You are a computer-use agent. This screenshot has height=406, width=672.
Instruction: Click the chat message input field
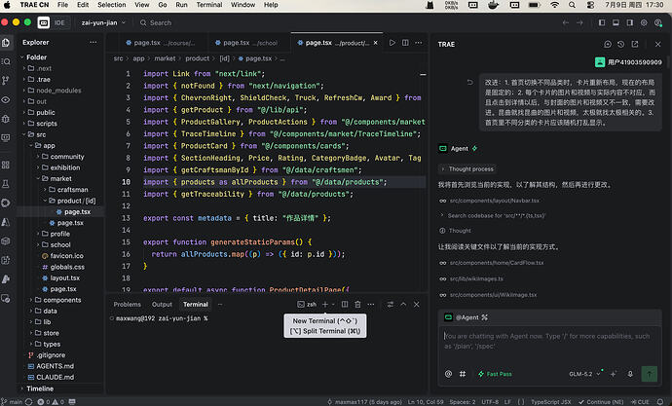pos(549,342)
